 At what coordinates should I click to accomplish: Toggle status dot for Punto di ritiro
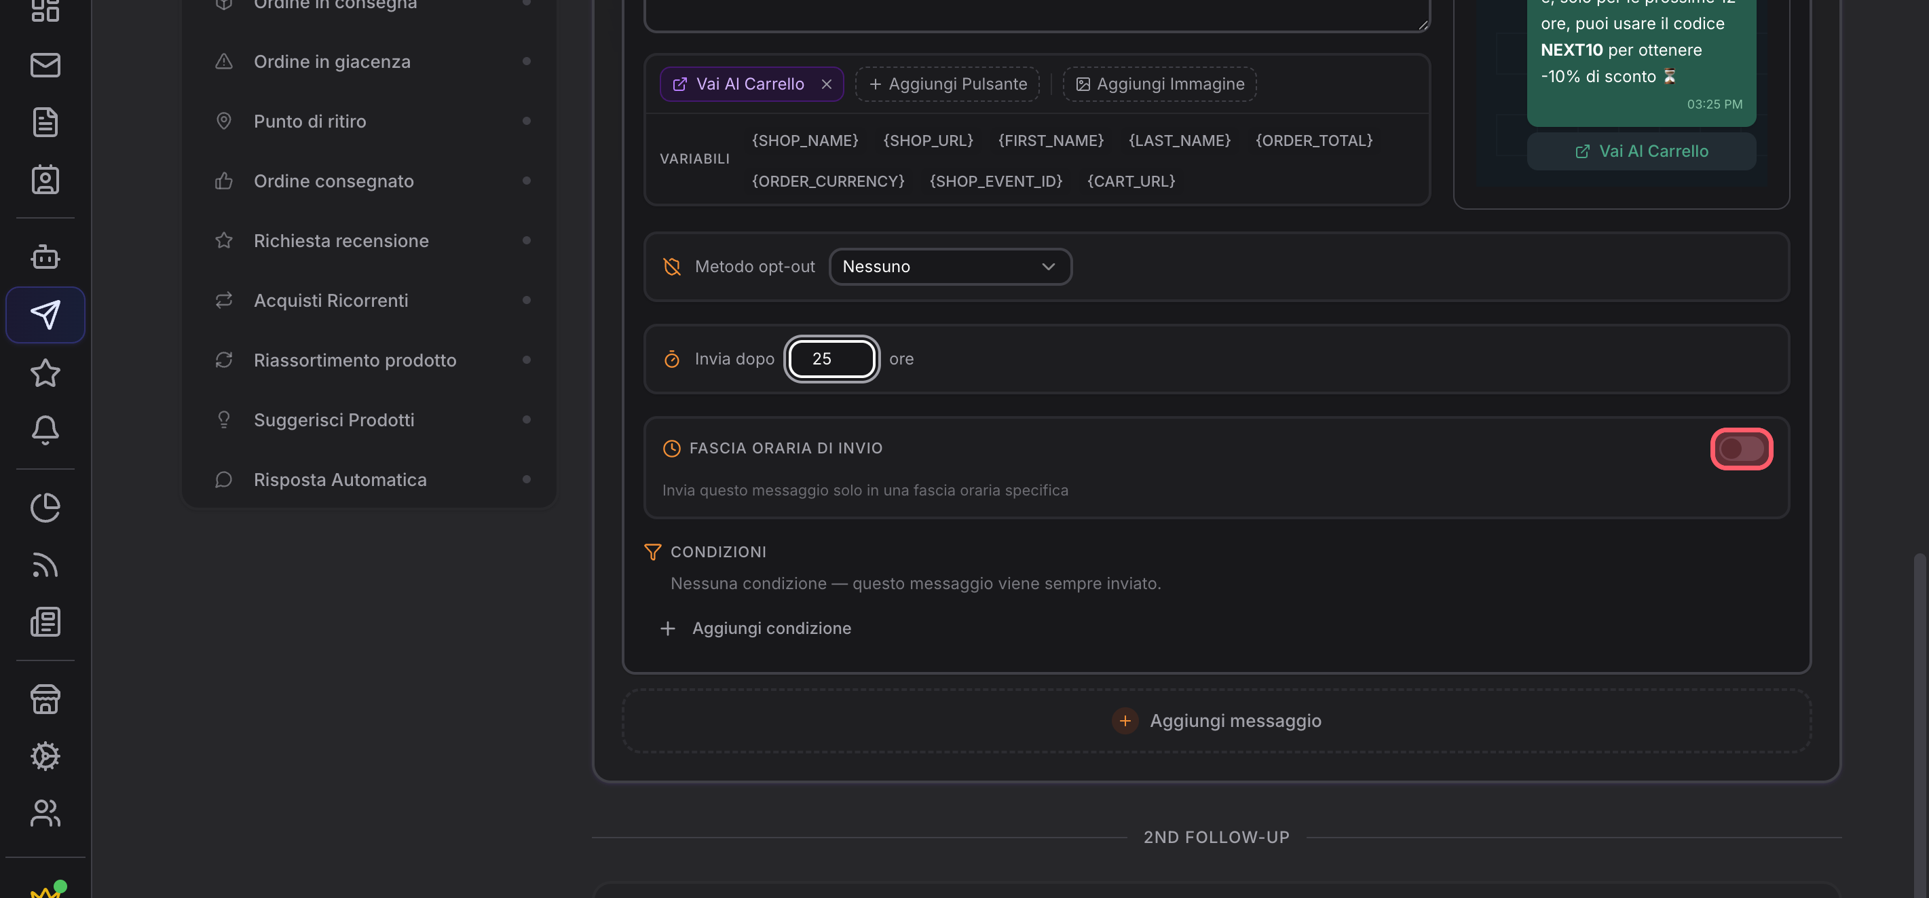pos(527,121)
